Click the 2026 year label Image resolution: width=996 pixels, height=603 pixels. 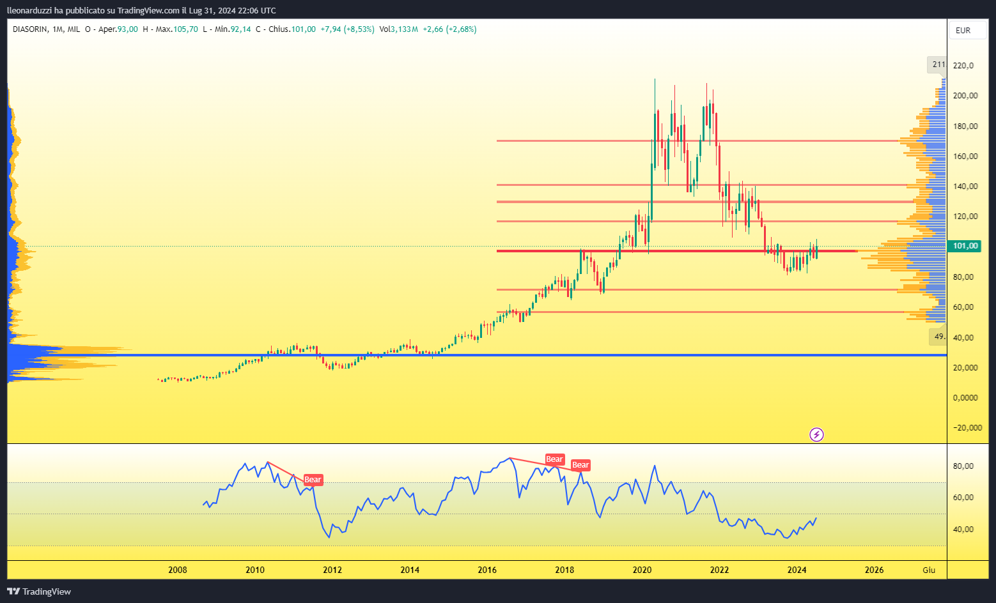coord(874,570)
